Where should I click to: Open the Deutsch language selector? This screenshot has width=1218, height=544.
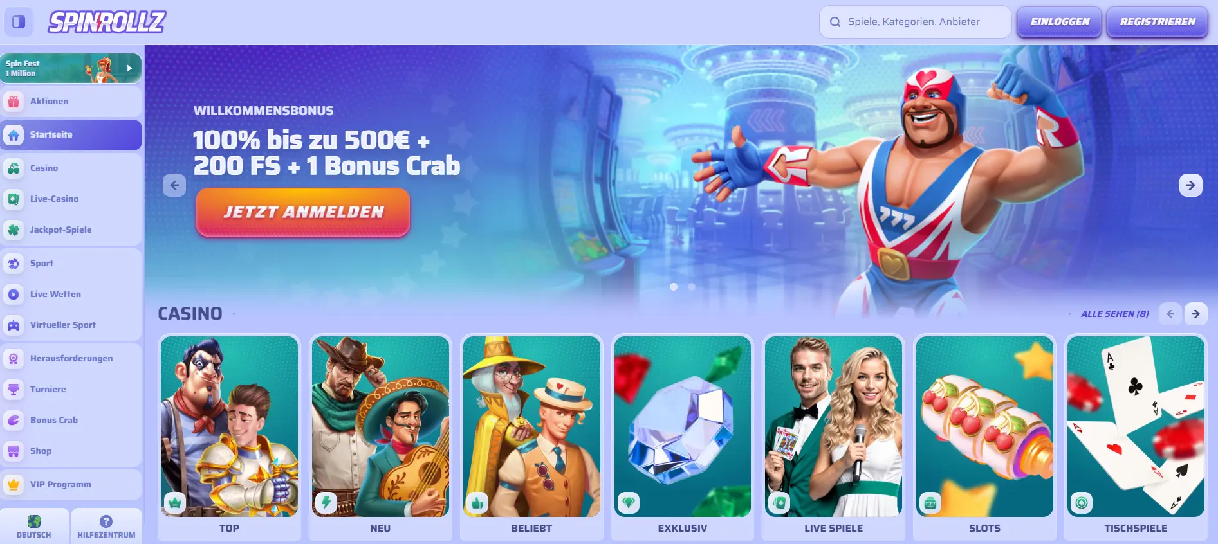(x=34, y=526)
